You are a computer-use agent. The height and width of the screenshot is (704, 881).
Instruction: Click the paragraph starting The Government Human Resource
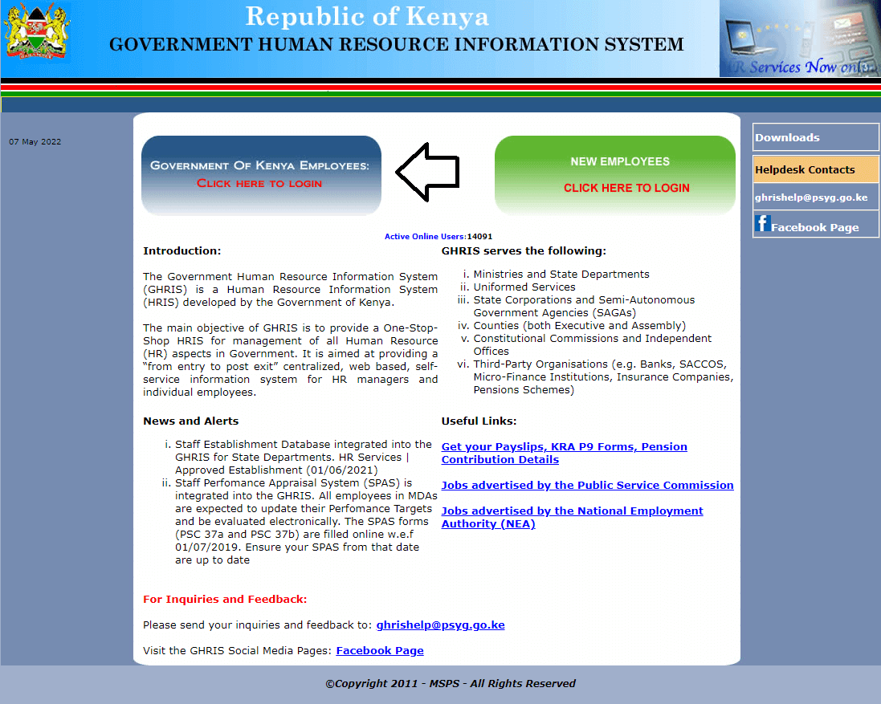tap(290, 289)
